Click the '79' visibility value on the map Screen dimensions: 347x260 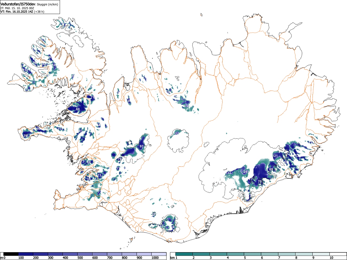coord(120,159)
